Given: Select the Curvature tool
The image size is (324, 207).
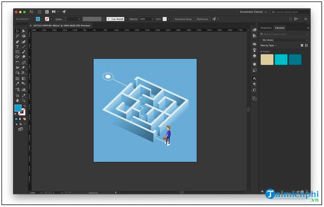Looking at the screenshot, I should click(24, 42).
